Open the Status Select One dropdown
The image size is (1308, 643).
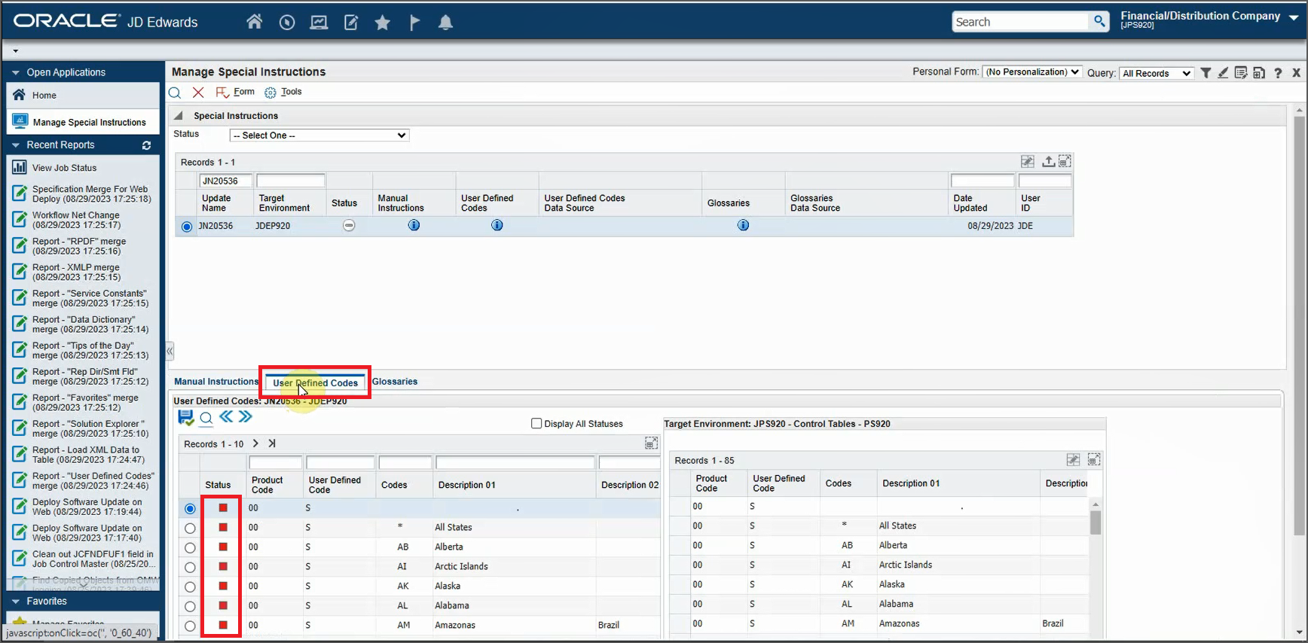319,136
